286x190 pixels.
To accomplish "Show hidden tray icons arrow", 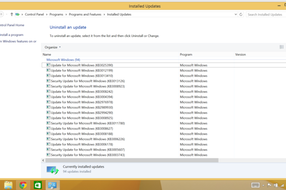I will [263, 185].
